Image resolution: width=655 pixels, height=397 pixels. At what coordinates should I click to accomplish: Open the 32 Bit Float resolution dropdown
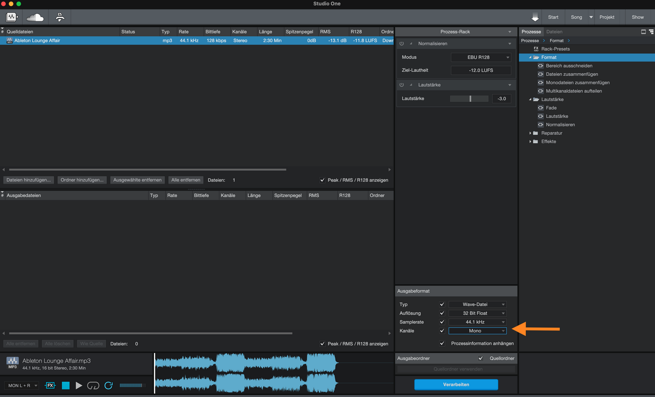(x=477, y=313)
